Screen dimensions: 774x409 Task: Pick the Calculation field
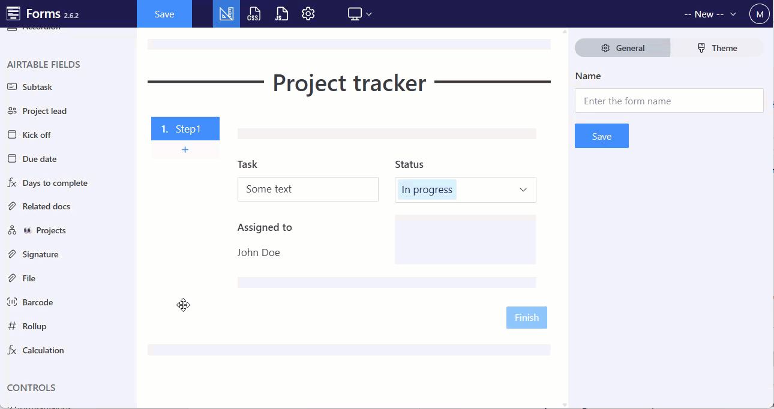coord(43,350)
